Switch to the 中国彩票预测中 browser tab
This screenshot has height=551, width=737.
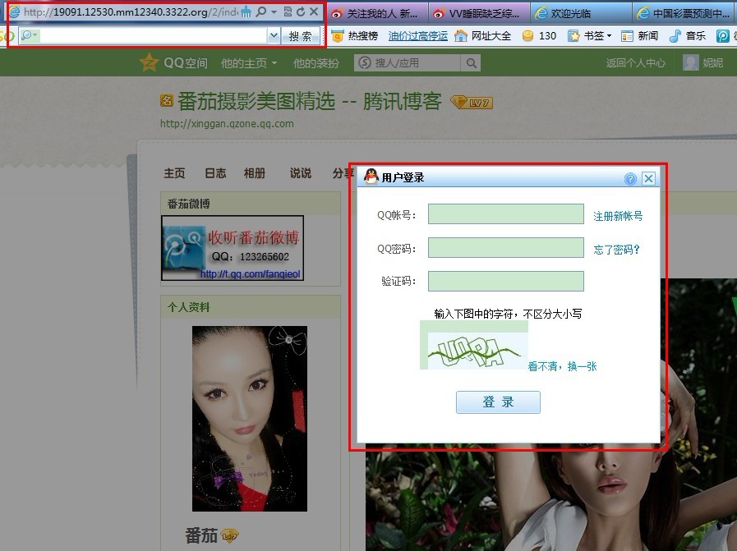tap(684, 14)
